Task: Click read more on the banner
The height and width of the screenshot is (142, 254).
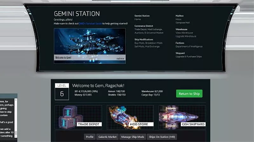Action: (120, 59)
